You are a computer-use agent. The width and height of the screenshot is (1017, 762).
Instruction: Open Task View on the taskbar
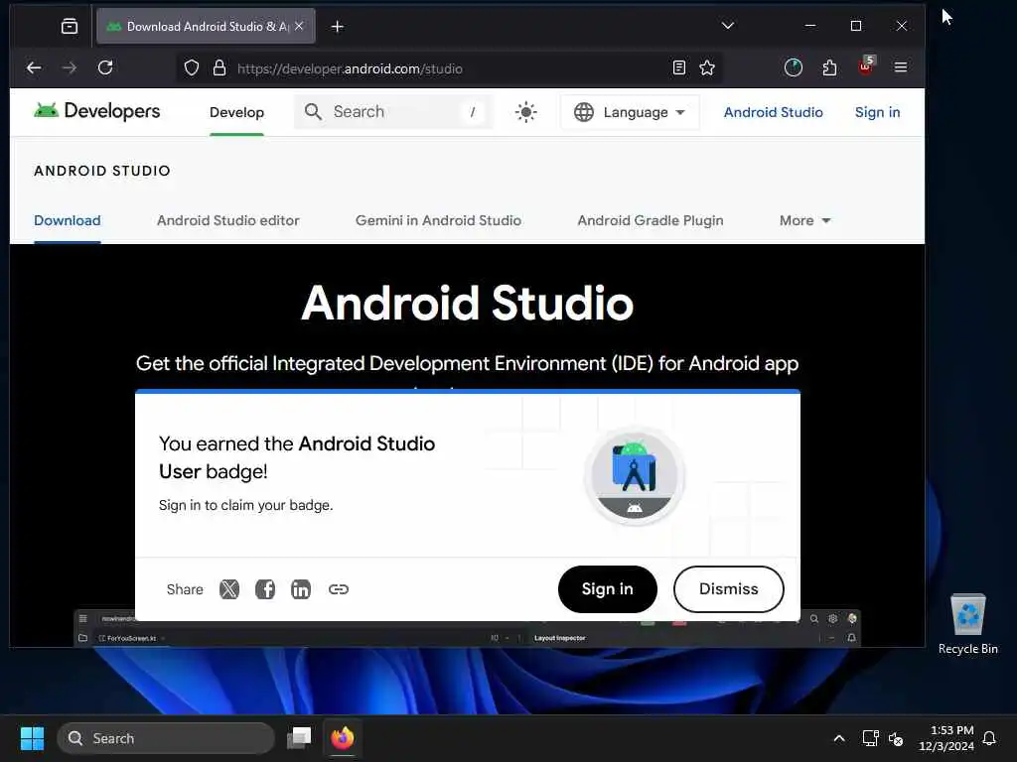(x=299, y=738)
